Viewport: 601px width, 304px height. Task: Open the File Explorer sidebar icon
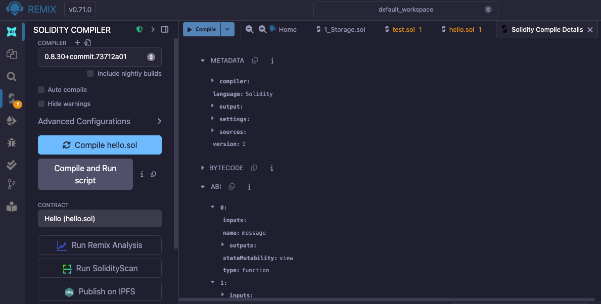[11, 54]
